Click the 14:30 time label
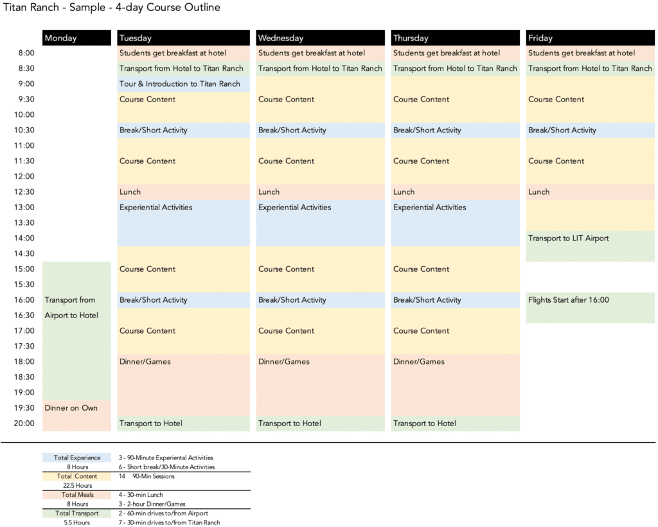The height and width of the screenshot is (527, 658). point(24,254)
